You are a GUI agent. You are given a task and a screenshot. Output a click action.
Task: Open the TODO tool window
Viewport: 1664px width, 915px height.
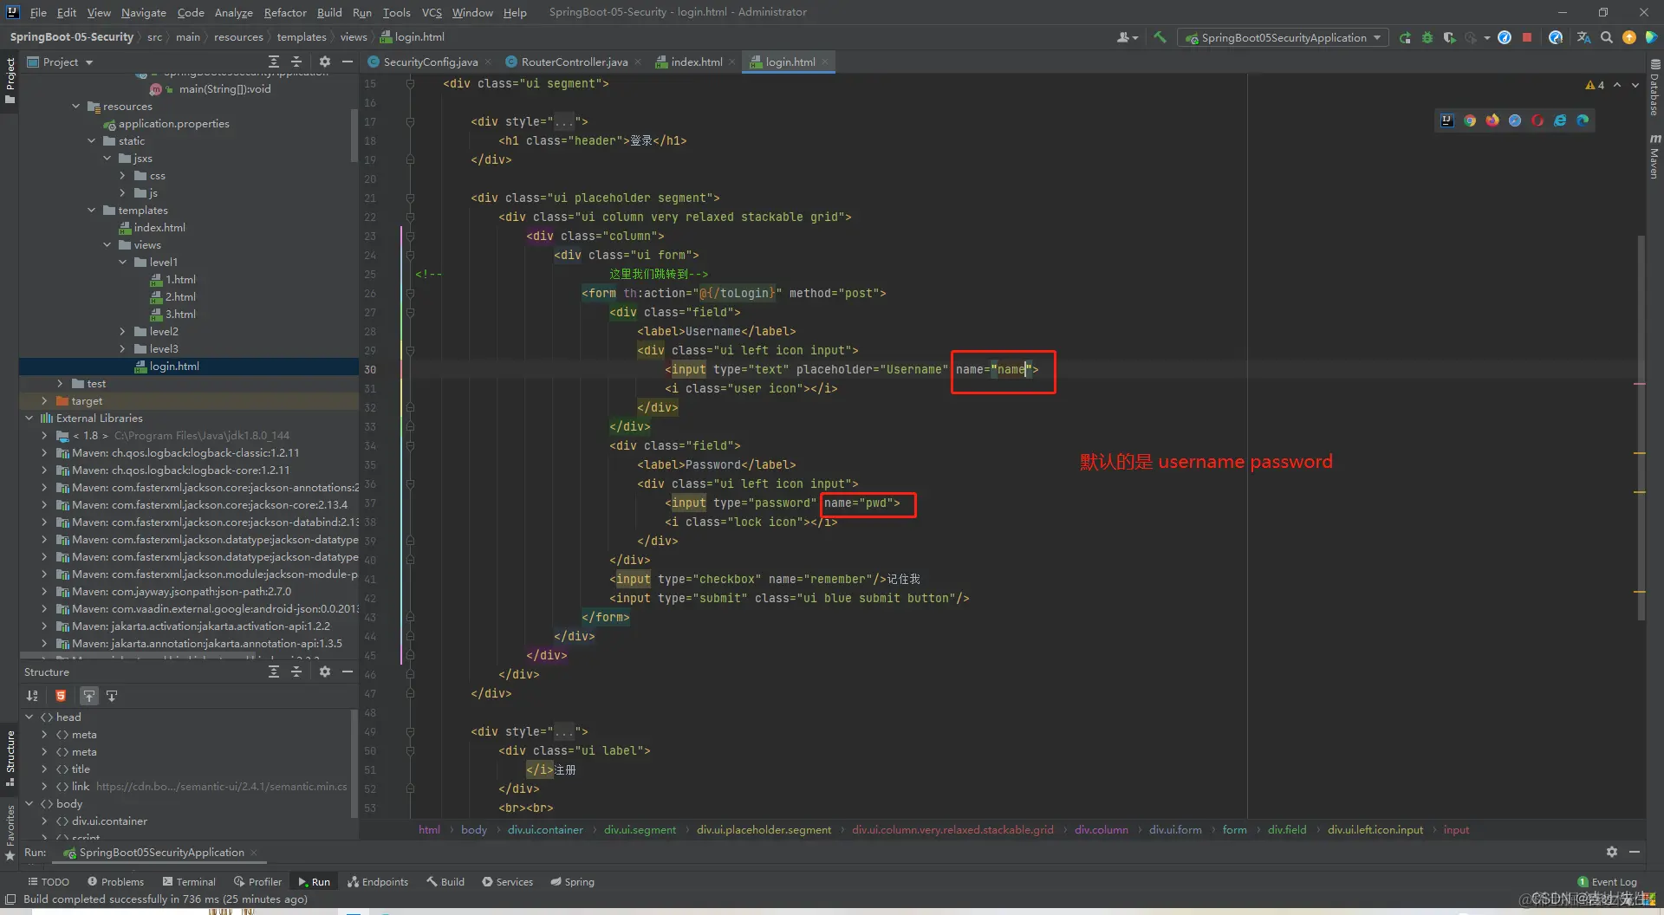pos(49,881)
